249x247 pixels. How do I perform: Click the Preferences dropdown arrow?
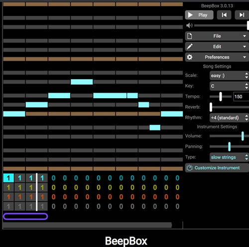245,57
